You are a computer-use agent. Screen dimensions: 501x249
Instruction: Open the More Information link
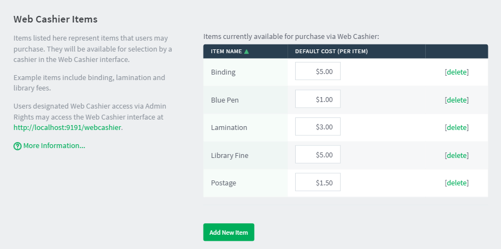[x=54, y=145]
